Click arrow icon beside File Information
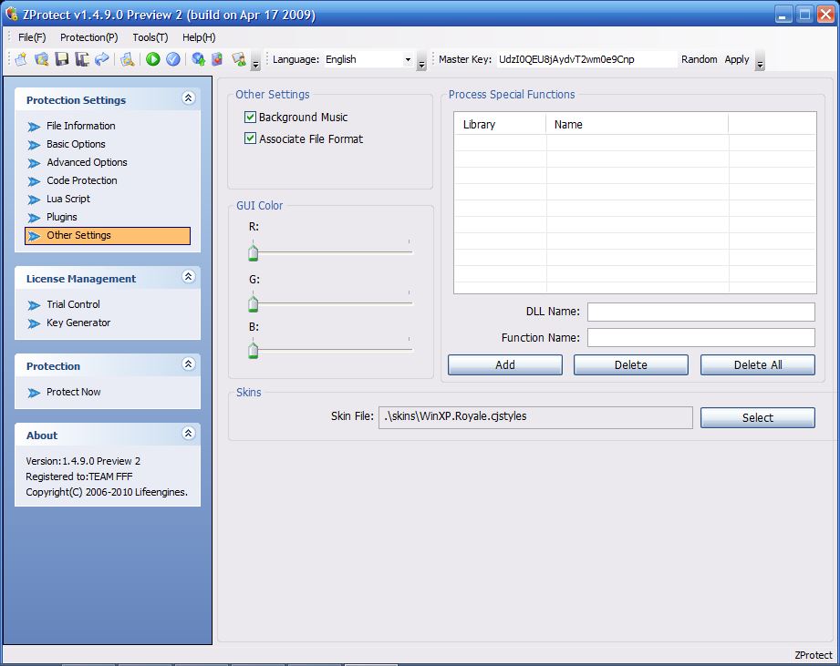Viewport: 840px width, 666px height. pyautogui.click(x=34, y=127)
